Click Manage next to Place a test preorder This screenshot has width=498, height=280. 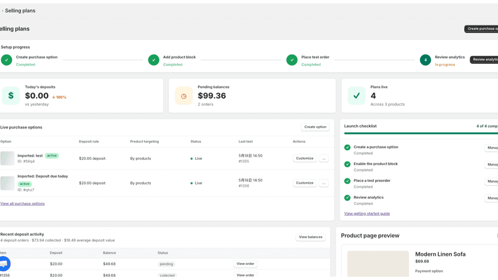click(x=491, y=181)
